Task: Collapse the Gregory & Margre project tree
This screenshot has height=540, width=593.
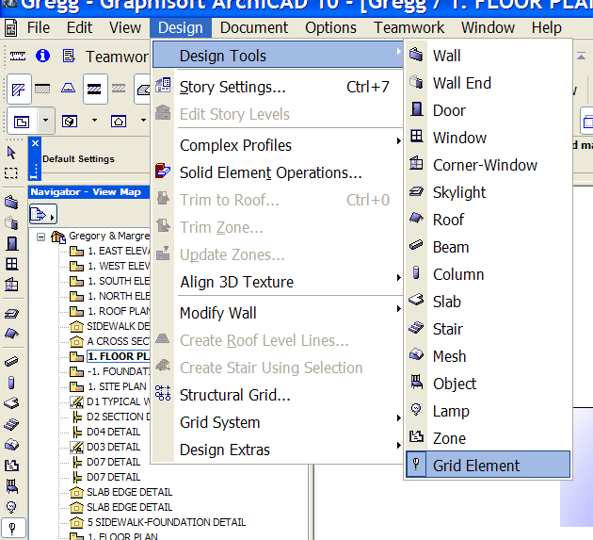Action: [40, 237]
